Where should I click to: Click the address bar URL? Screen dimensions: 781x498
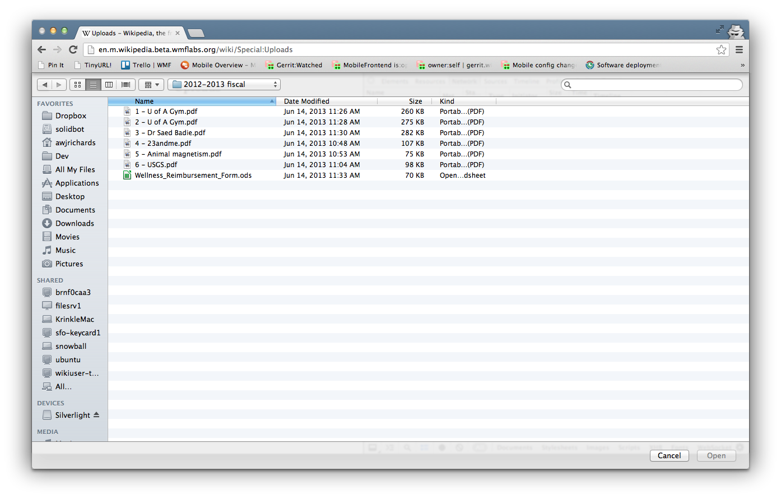(x=196, y=49)
